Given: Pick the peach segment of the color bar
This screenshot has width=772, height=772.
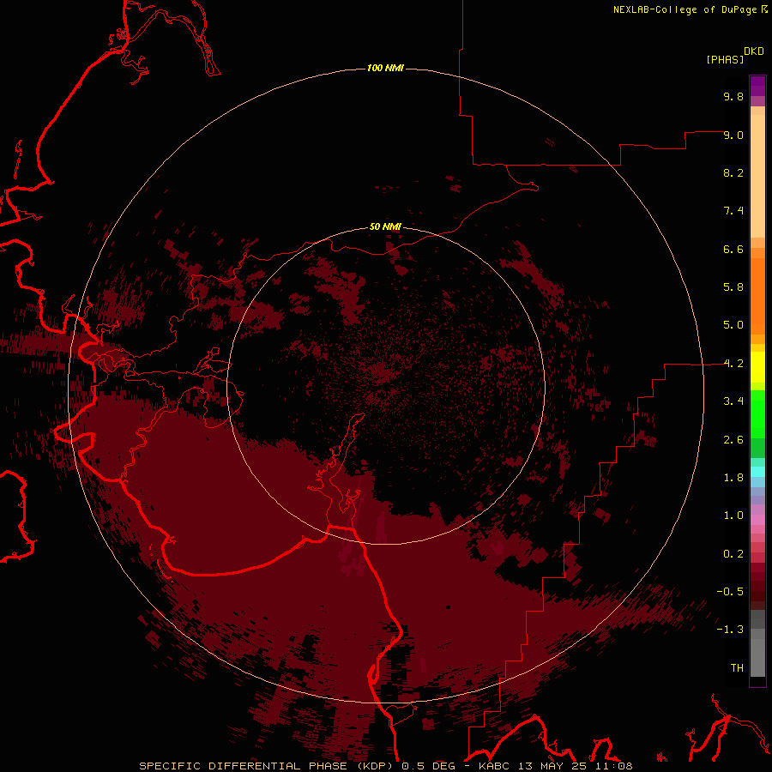Looking at the screenshot, I should coord(757,176).
